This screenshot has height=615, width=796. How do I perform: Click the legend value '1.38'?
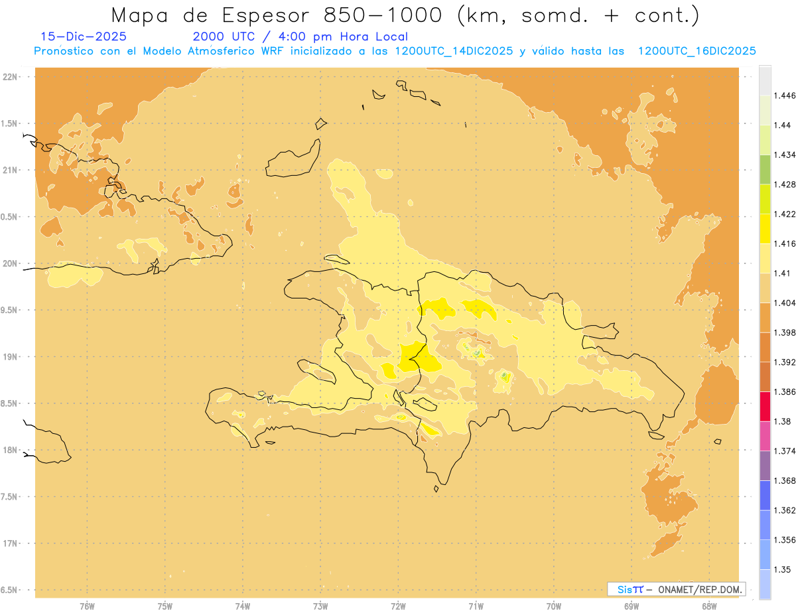pos(783,421)
